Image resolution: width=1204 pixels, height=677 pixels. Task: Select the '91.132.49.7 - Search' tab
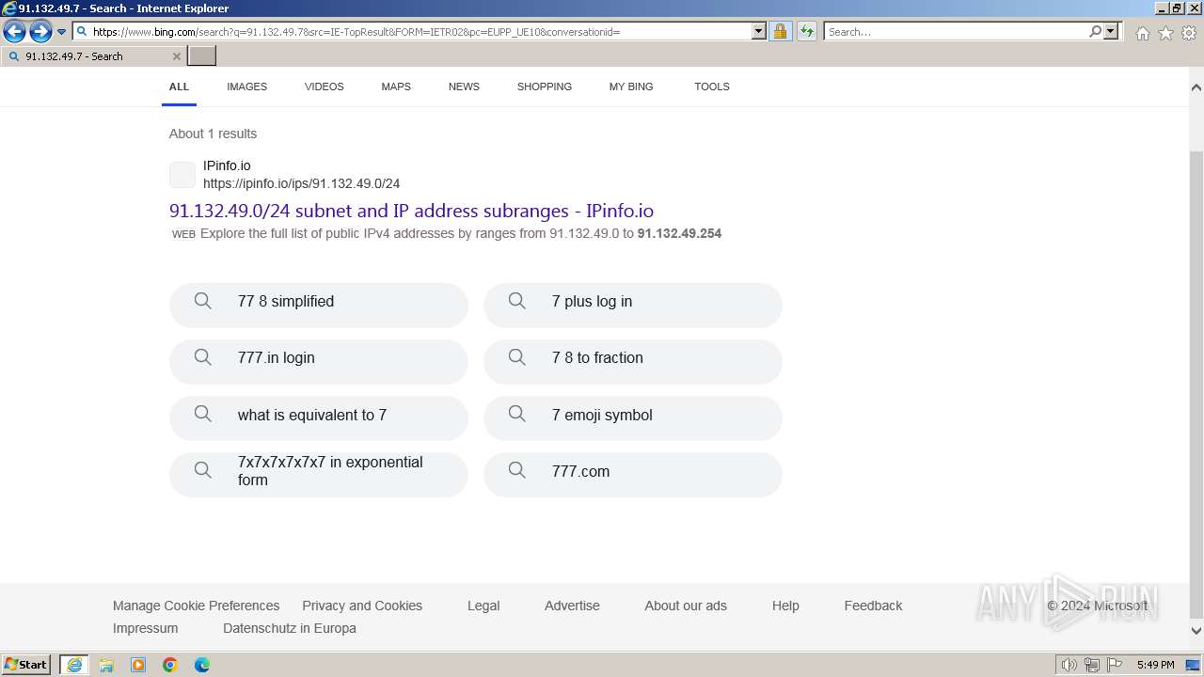[x=93, y=56]
